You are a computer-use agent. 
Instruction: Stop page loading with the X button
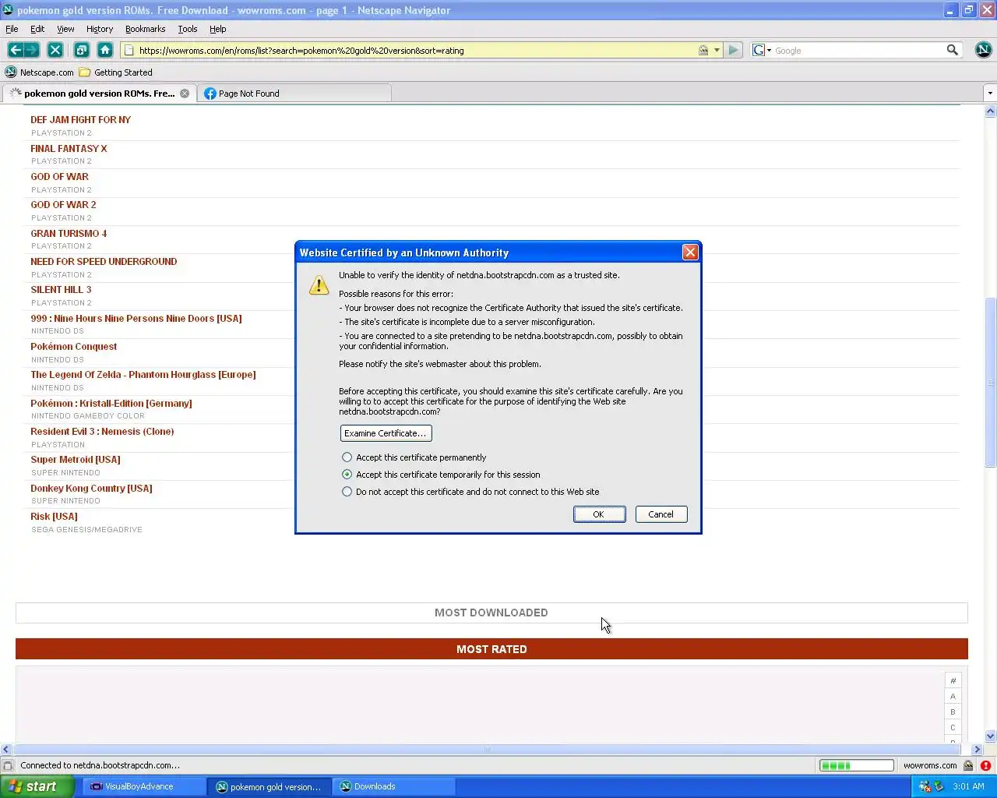pos(55,50)
